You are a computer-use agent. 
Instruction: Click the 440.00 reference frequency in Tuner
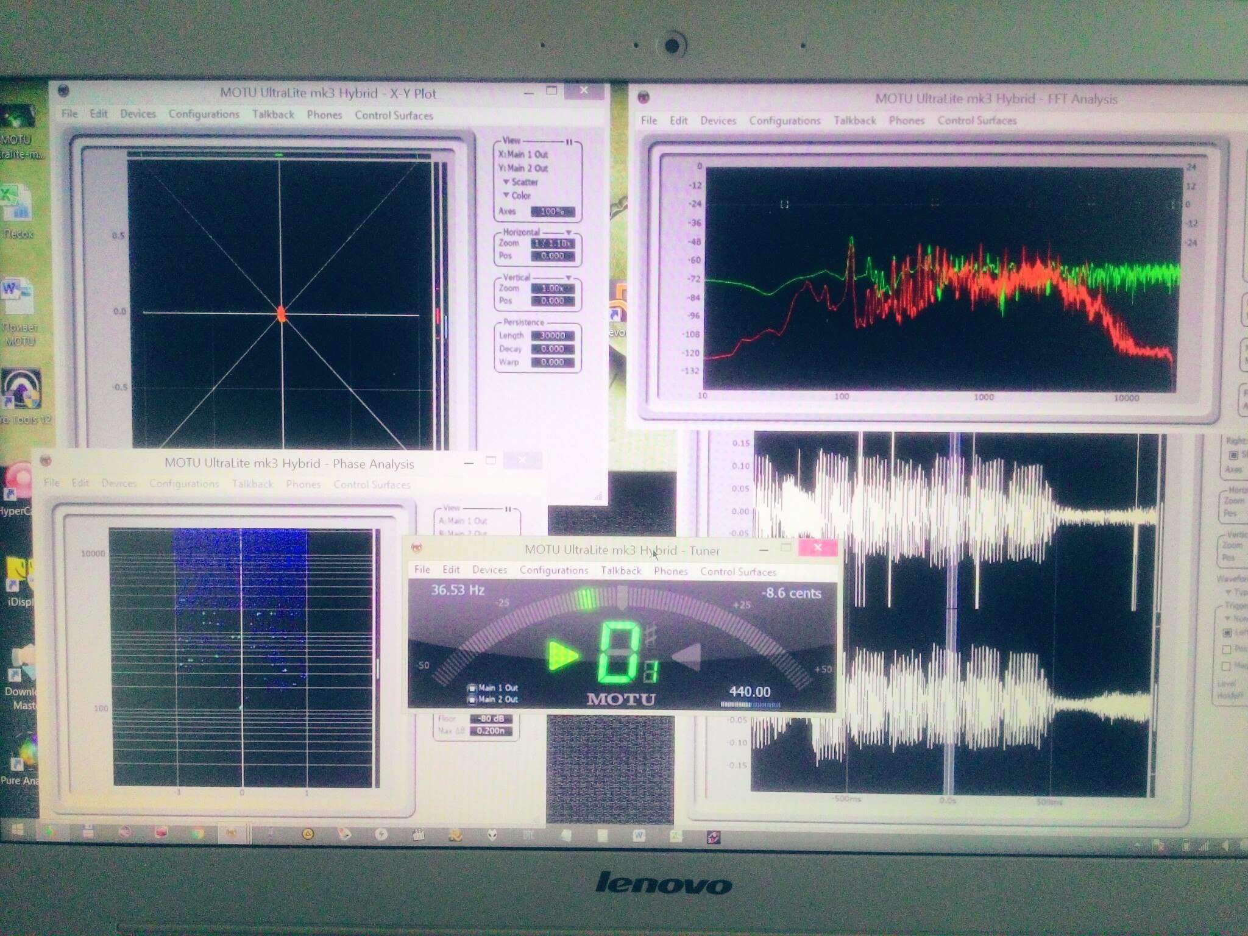tap(750, 692)
